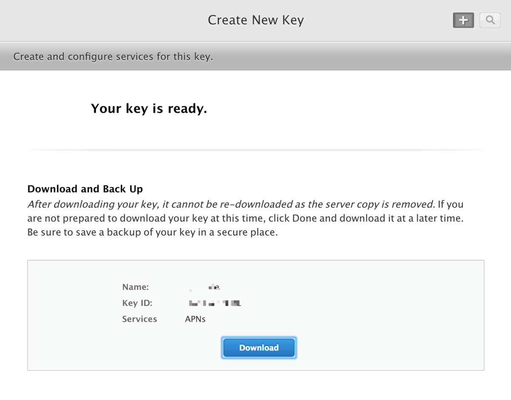Select the APNs service entry
The width and height of the screenshot is (511, 400).
coord(195,319)
